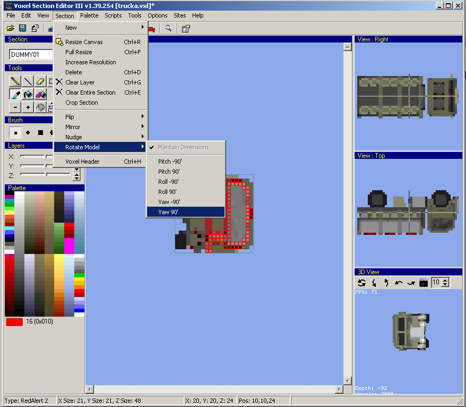The image size is (466, 407).
Task: Click the properties notepad toolbar icon
Action: point(186,29)
